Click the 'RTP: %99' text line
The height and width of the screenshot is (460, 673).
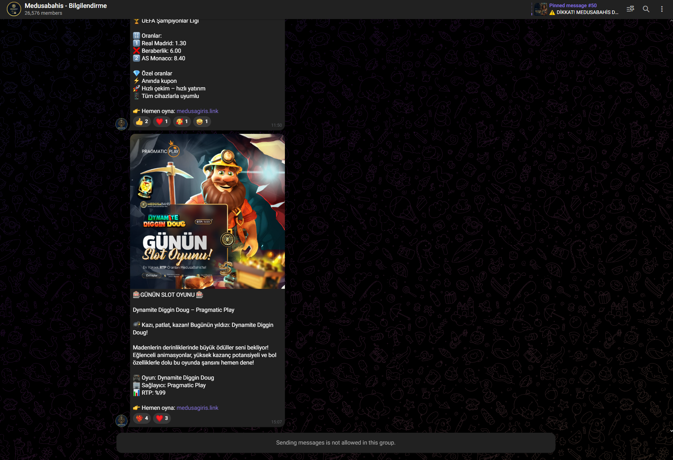[x=149, y=393]
